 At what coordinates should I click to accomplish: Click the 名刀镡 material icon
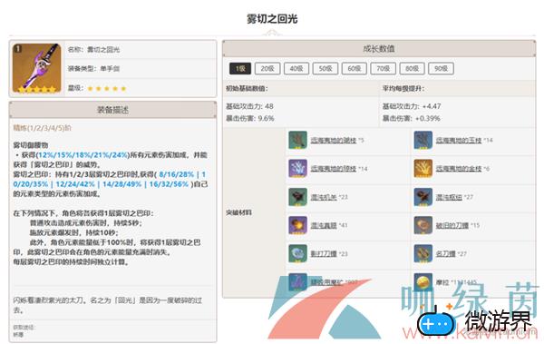click(423, 253)
